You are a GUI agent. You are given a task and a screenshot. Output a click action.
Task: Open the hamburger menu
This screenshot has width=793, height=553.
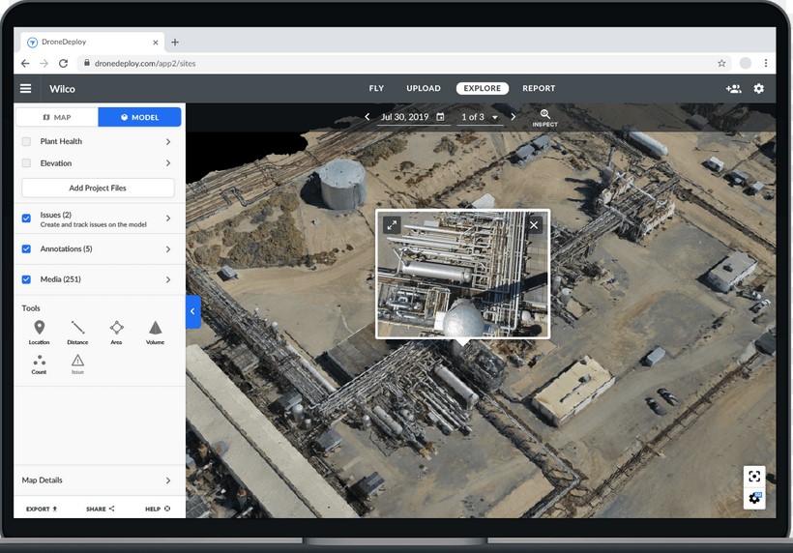coord(26,88)
